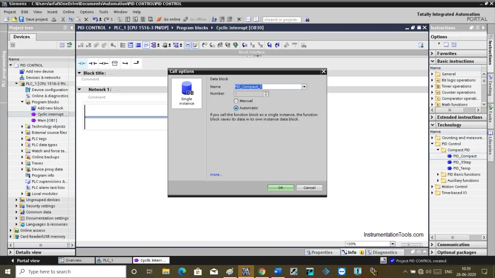
Task: Expand the Extended instructions section
Action: coord(433,117)
